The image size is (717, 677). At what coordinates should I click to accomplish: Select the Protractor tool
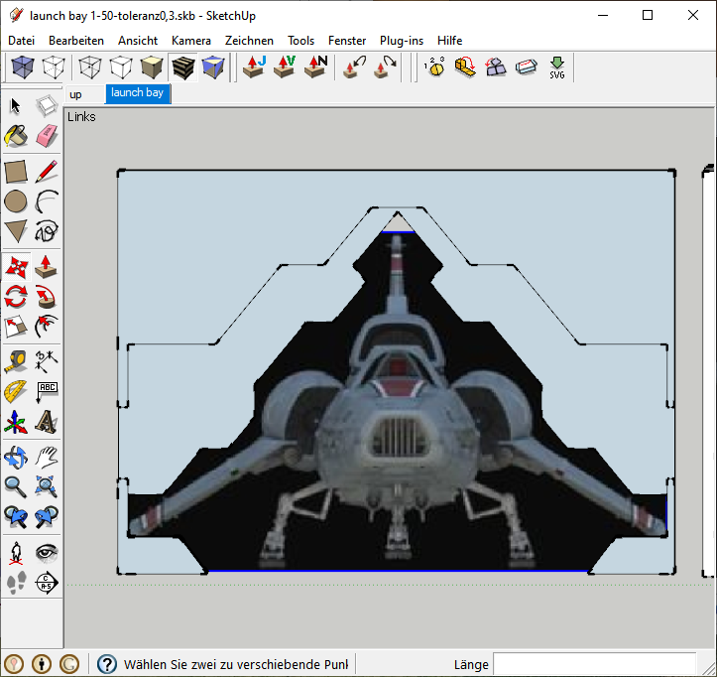[16, 392]
